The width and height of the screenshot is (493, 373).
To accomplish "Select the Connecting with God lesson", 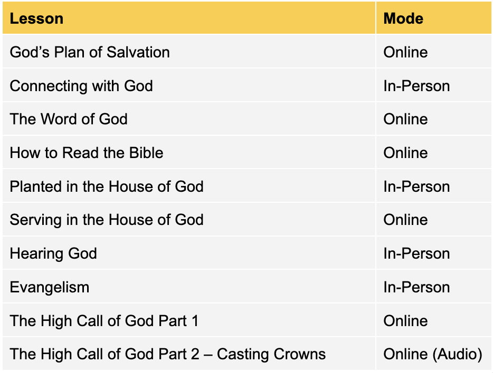I will click(81, 86).
